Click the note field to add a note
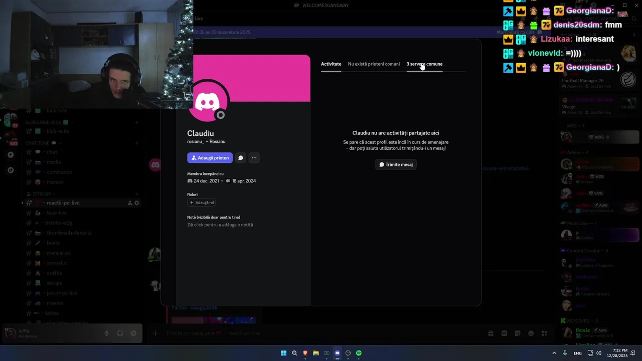 [x=220, y=225]
